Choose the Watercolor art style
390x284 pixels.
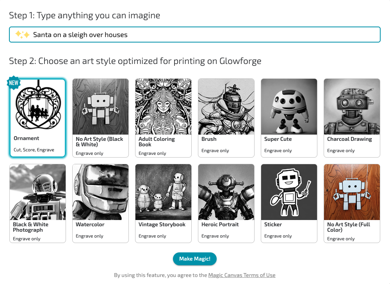point(100,192)
